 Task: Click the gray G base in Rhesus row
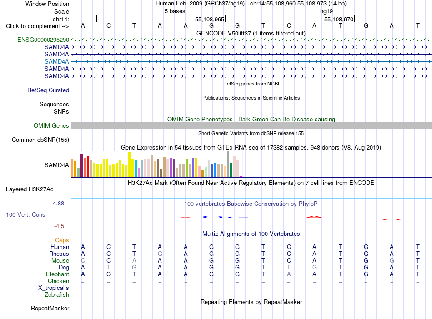(x=160, y=254)
